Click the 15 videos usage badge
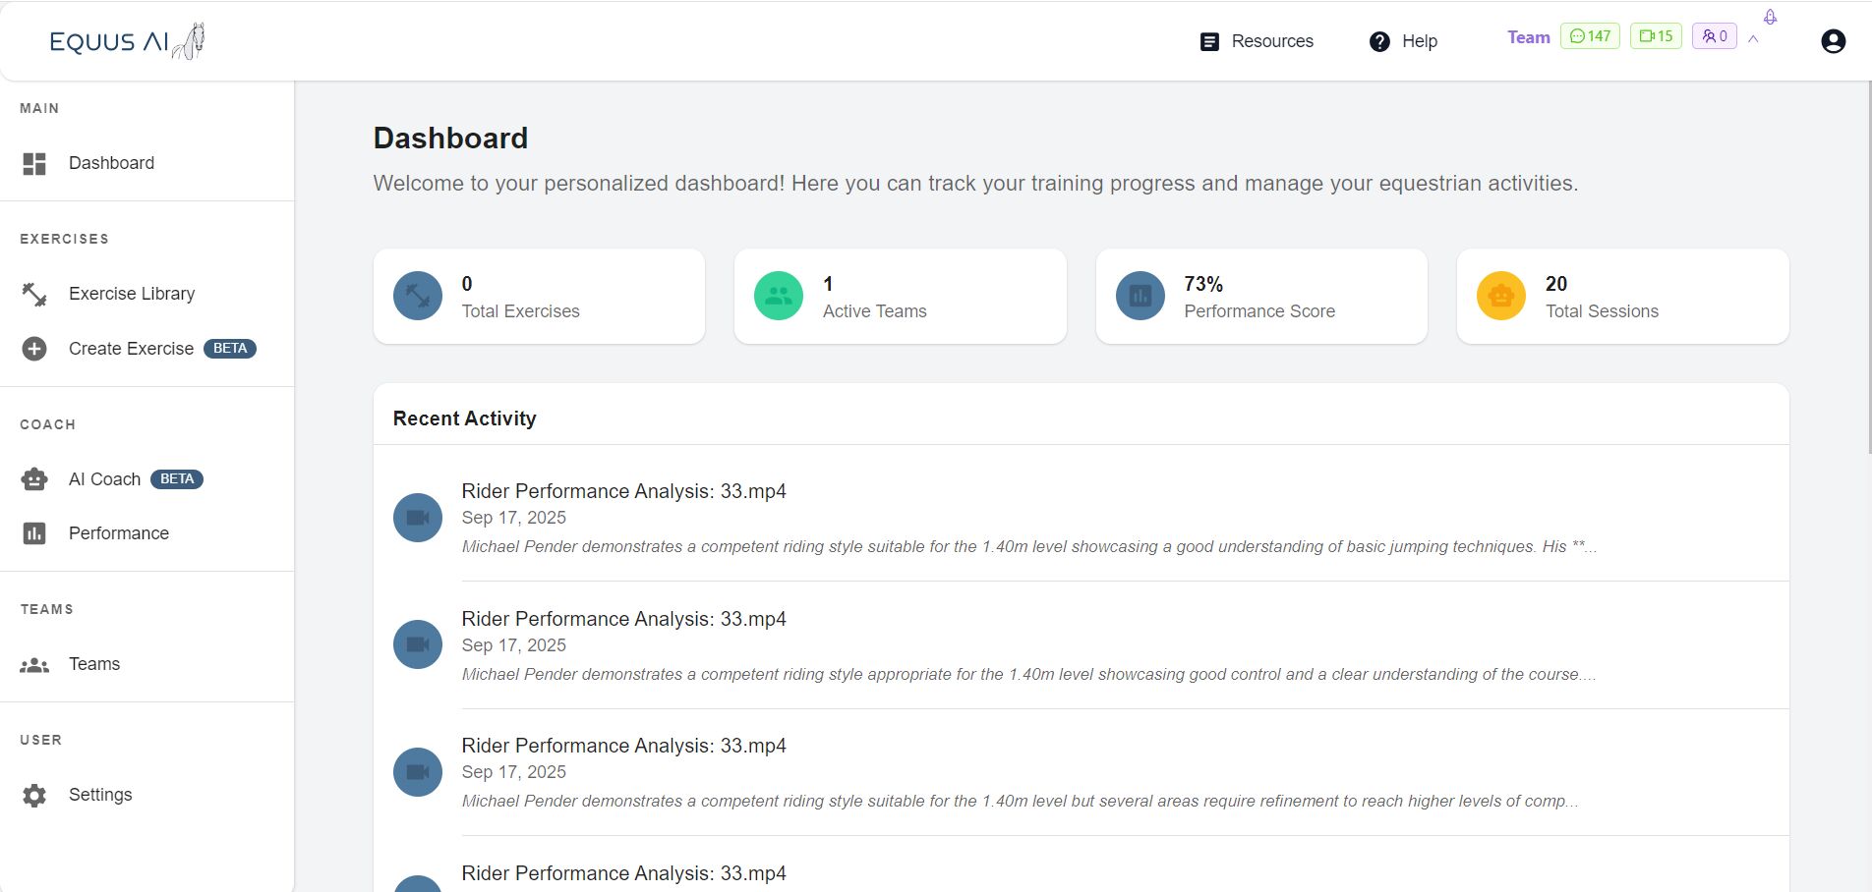This screenshot has width=1872, height=892. 1656,36
